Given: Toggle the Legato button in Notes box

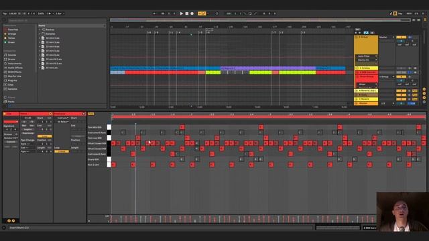Looking at the screenshot, I should coord(27,129).
